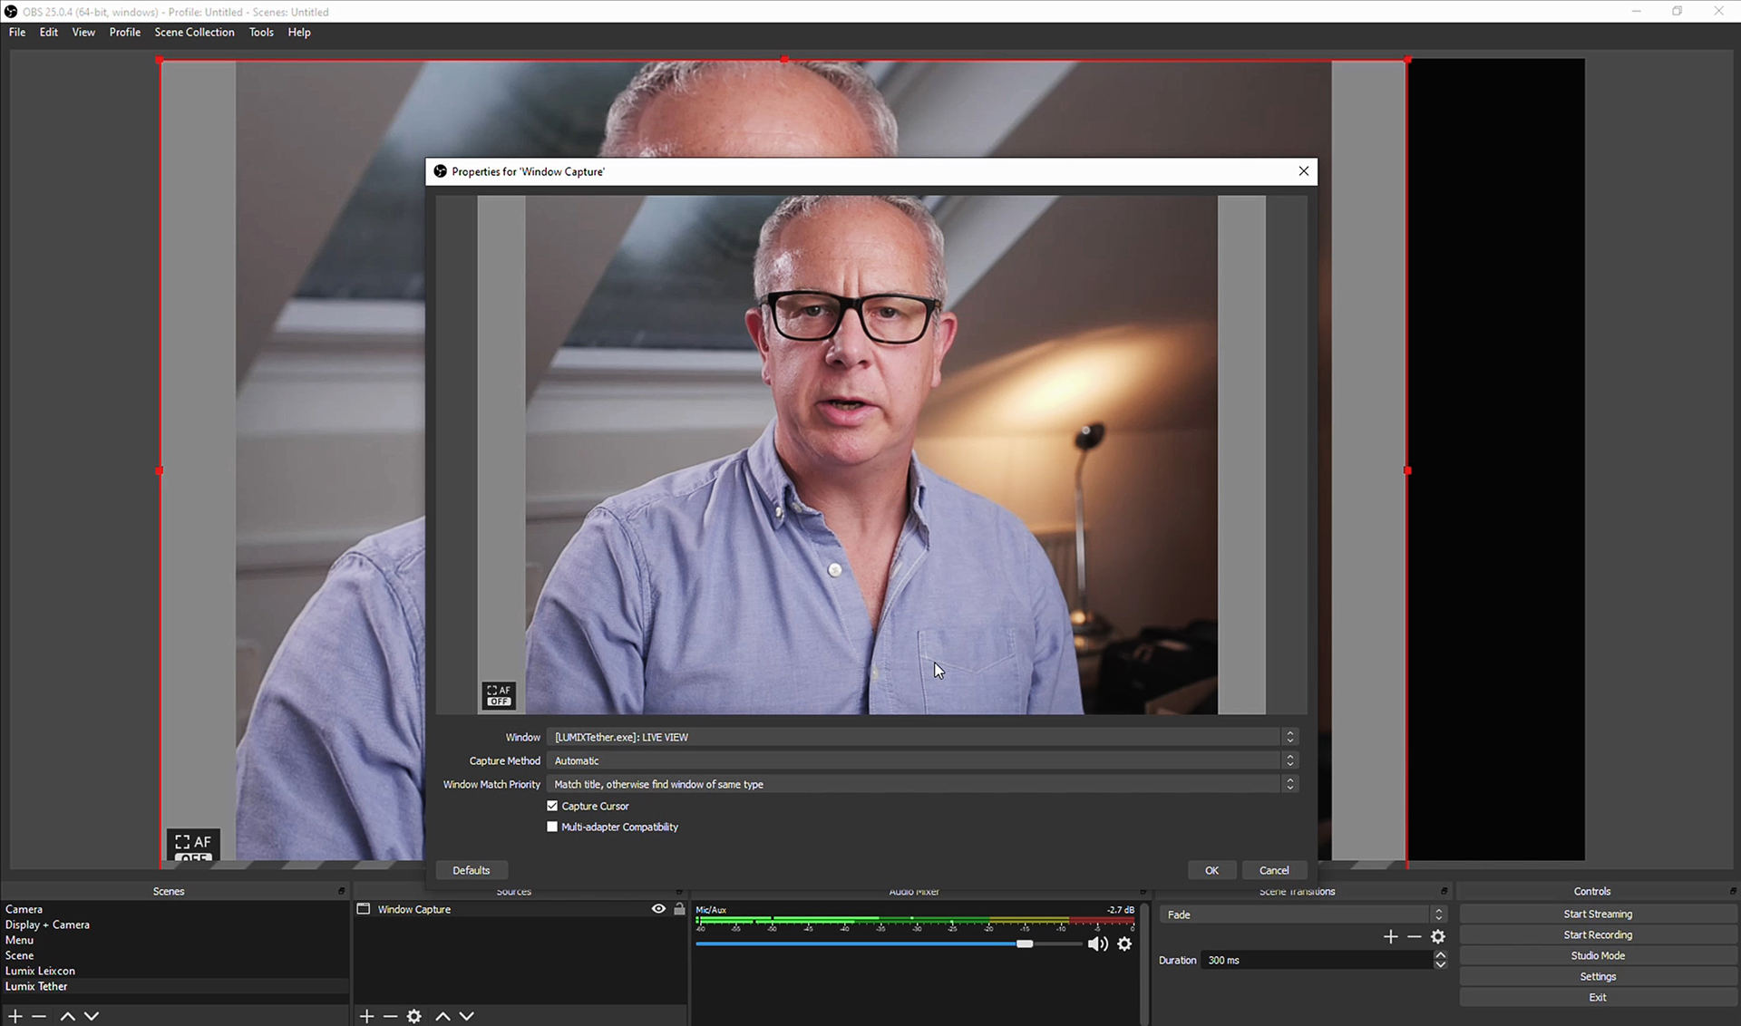Click the Mic/Aux volume slider handle
Image resolution: width=1741 pixels, height=1026 pixels.
point(1025,944)
